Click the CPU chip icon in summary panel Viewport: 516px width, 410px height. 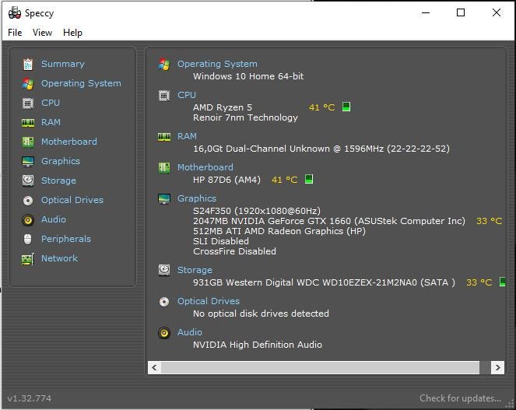[x=164, y=96]
